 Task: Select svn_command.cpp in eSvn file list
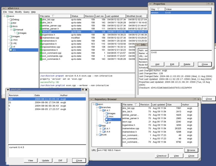87,53
